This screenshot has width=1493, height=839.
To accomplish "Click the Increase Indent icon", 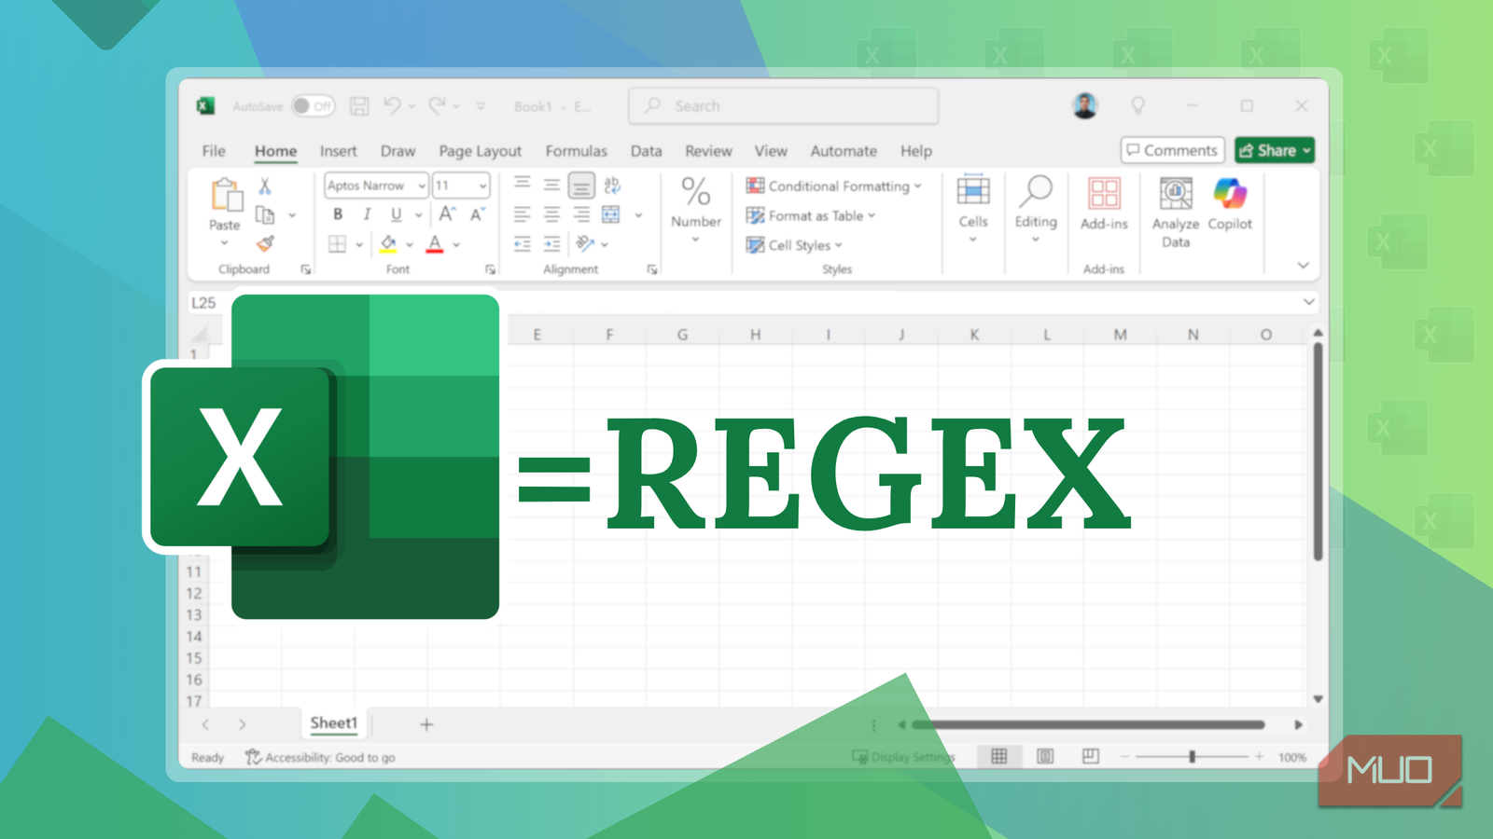I will (x=552, y=244).
